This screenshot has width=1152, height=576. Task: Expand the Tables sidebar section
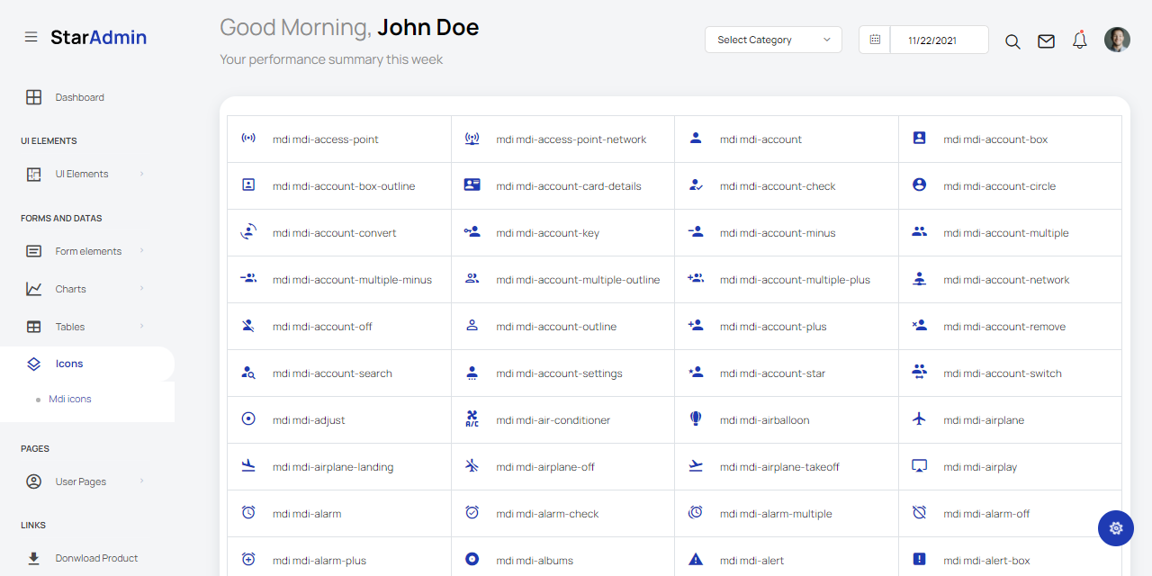(68, 327)
